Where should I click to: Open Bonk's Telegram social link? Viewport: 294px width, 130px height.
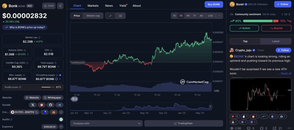[59, 105]
